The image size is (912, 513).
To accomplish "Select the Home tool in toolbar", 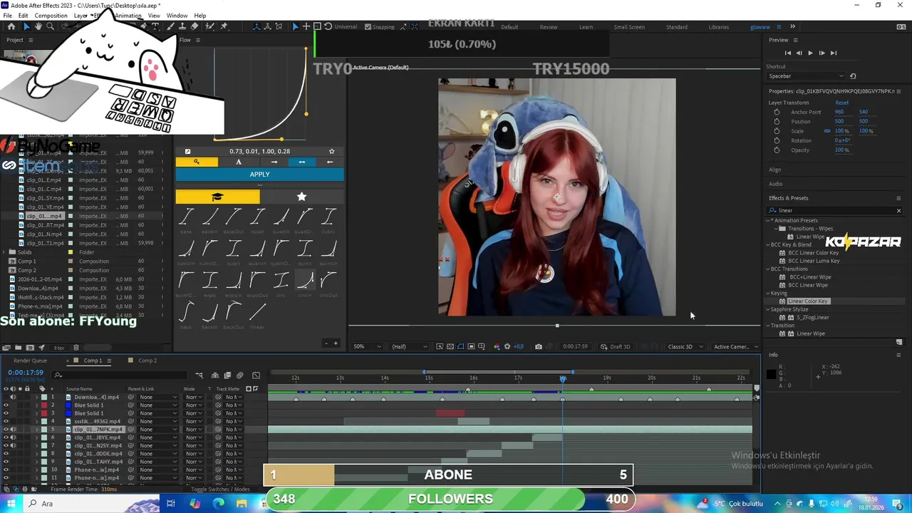I will [11, 26].
